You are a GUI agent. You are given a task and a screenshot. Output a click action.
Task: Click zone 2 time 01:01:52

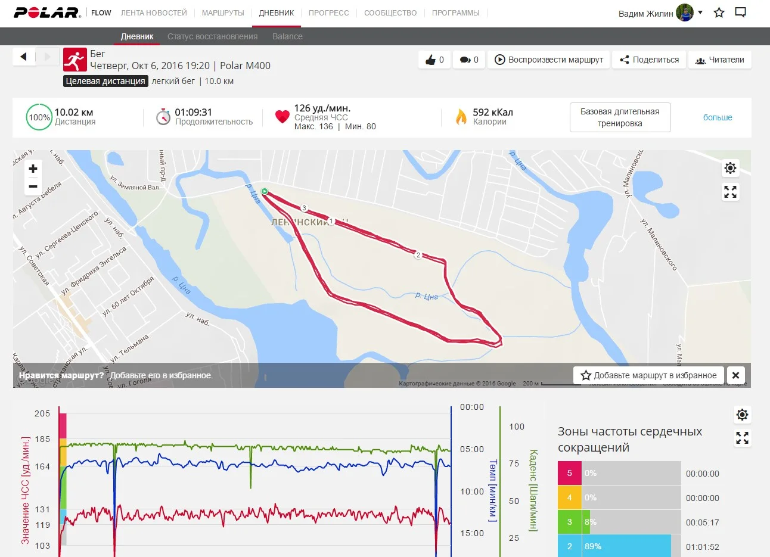point(703,547)
